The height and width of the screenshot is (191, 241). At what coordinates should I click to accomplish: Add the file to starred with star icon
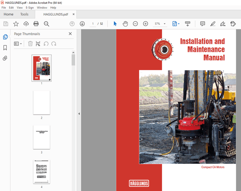click(x=16, y=24)
